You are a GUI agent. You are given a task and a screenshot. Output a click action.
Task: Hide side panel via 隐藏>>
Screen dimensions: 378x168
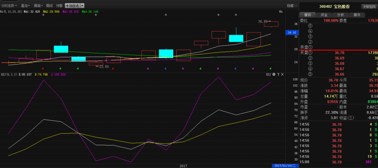292,6
